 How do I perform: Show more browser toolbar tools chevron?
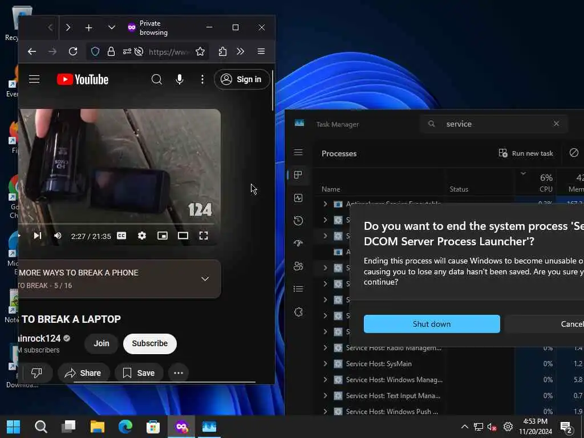coord(241,51)
